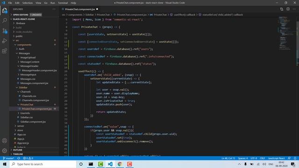Open the Manage gear settings icon
Image resolution: width=299 pixels, height=168 pixels.
pyautogui.click(x=5, y=151)
